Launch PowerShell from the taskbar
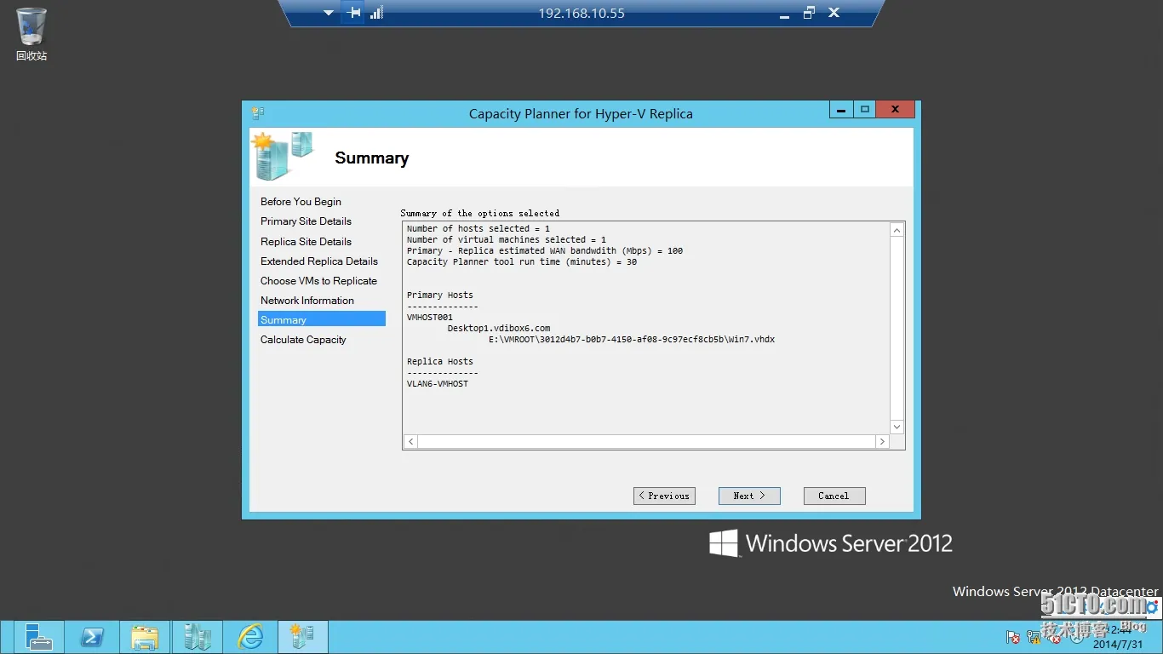Screen dimensions: 1163x654 coord(92,637)
